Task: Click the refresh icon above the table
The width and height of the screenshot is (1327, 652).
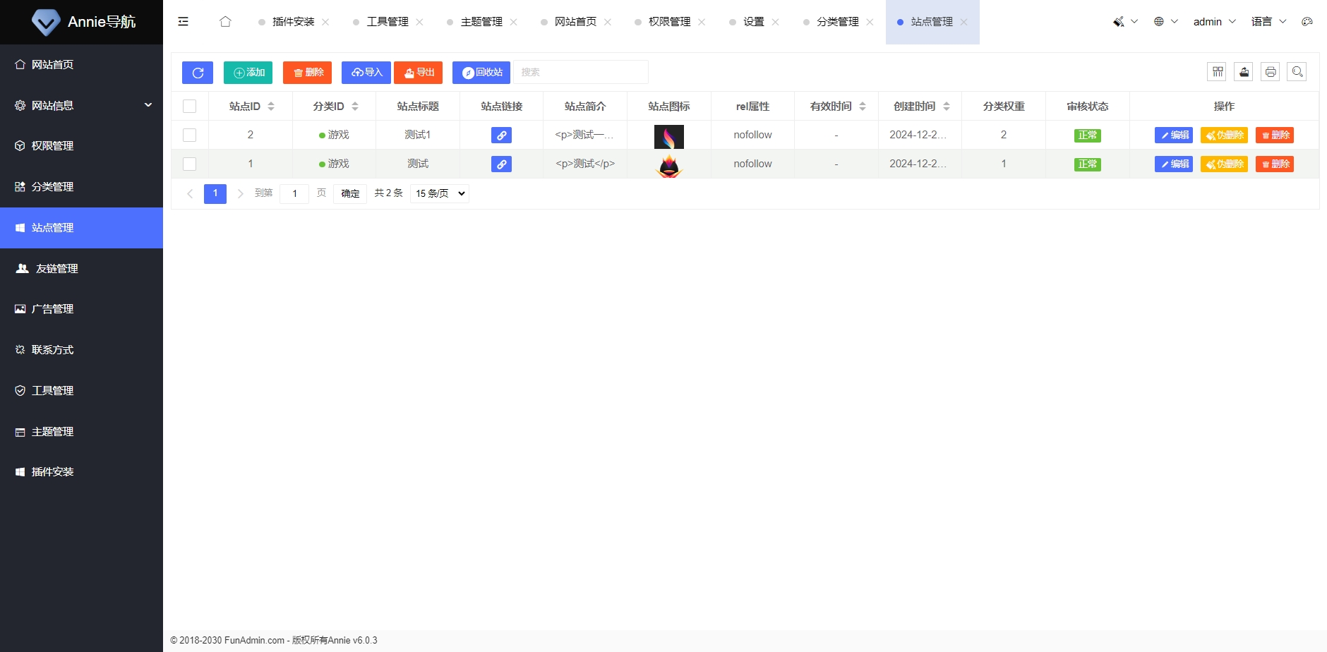Action: click(197, 72)
